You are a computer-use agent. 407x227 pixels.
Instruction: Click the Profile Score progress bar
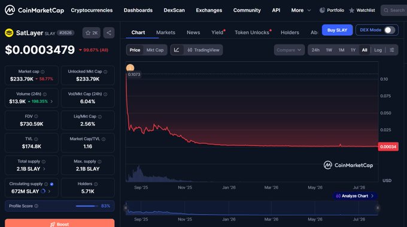(x=87, y=206)
